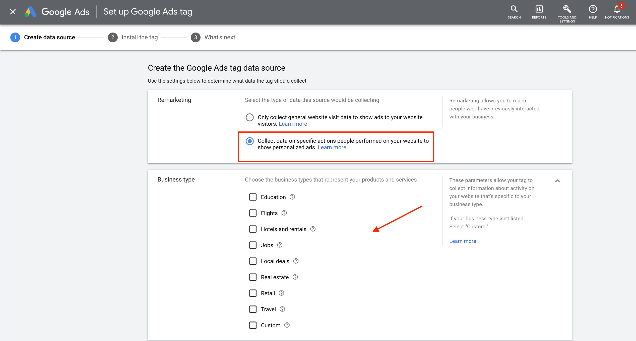Open the Search icon in header
The height and width of the screenshot is (341, 636).
click(514, 12)
